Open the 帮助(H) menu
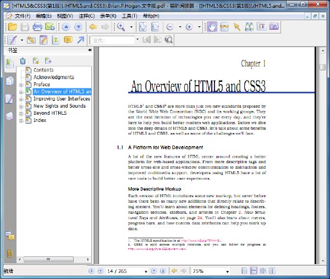This screenshot has width=330, height=279. point(151,16)
